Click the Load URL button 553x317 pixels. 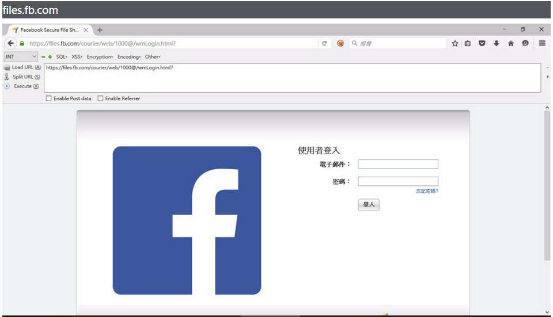point(22,67)
